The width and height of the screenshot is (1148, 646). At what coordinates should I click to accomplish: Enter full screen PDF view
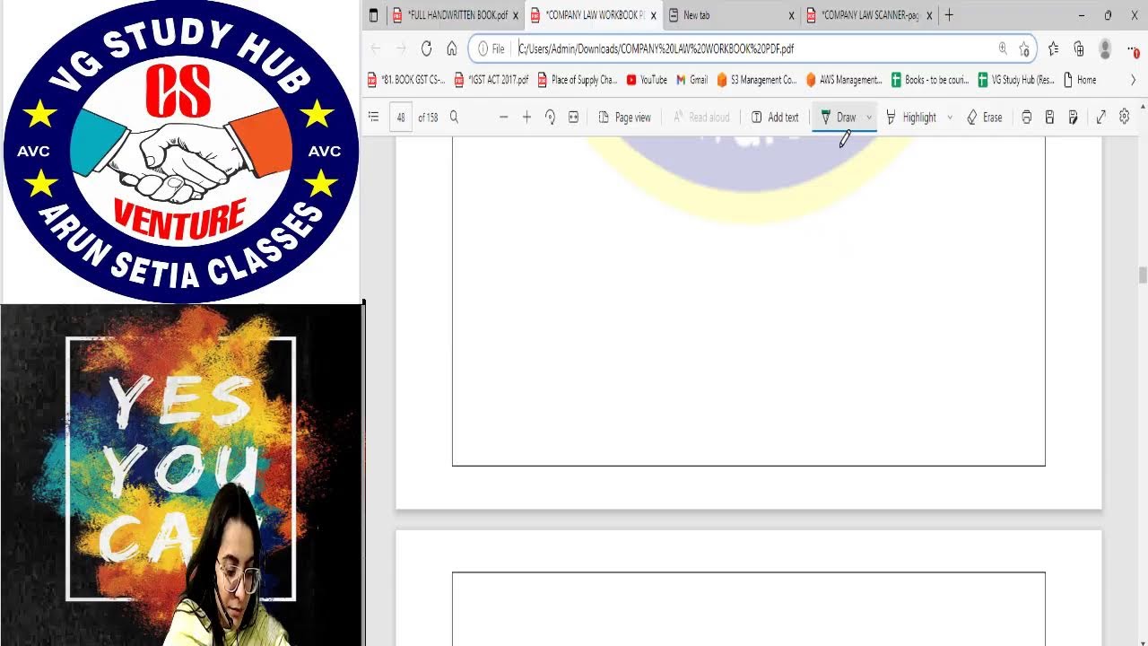coord(1100,118)
